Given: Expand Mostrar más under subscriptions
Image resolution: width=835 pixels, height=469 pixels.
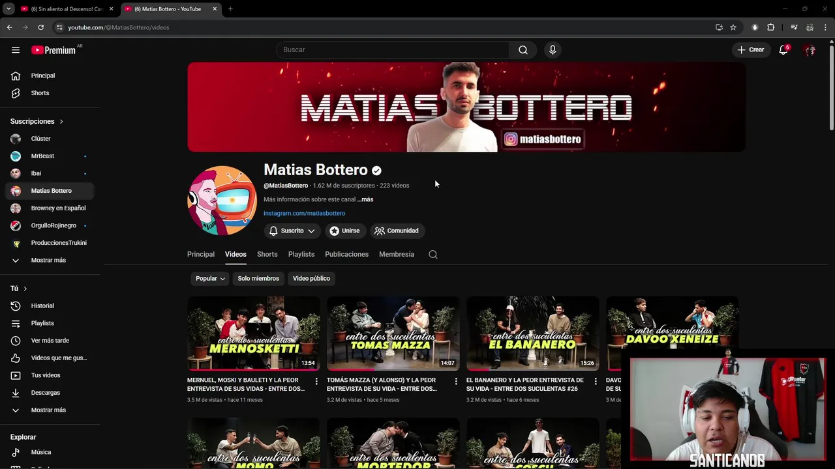Looking at the screenshot, I should click(x=50, y=261).
